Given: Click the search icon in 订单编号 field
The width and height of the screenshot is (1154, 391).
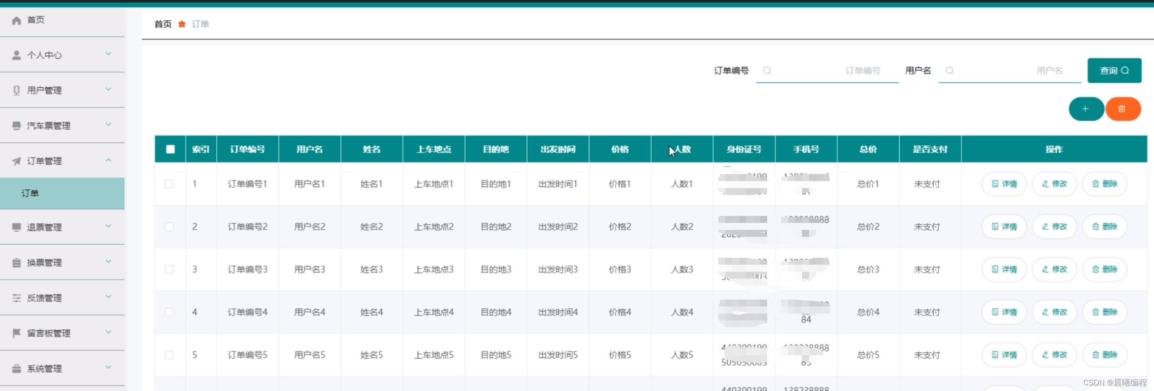Looking at the screenshot, I should click(767, 70).
